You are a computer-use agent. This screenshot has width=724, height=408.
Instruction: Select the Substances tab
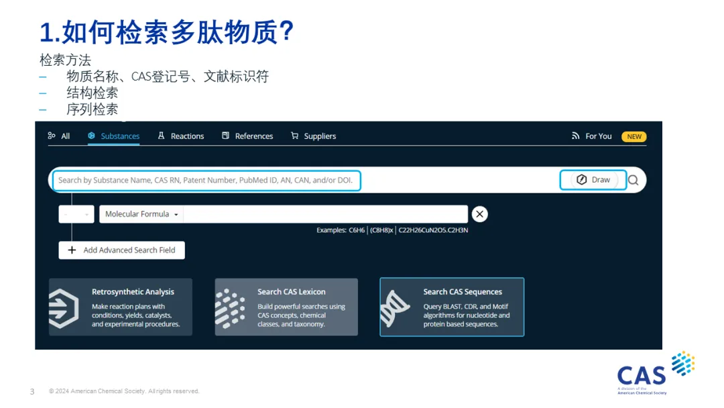point(113,136)
